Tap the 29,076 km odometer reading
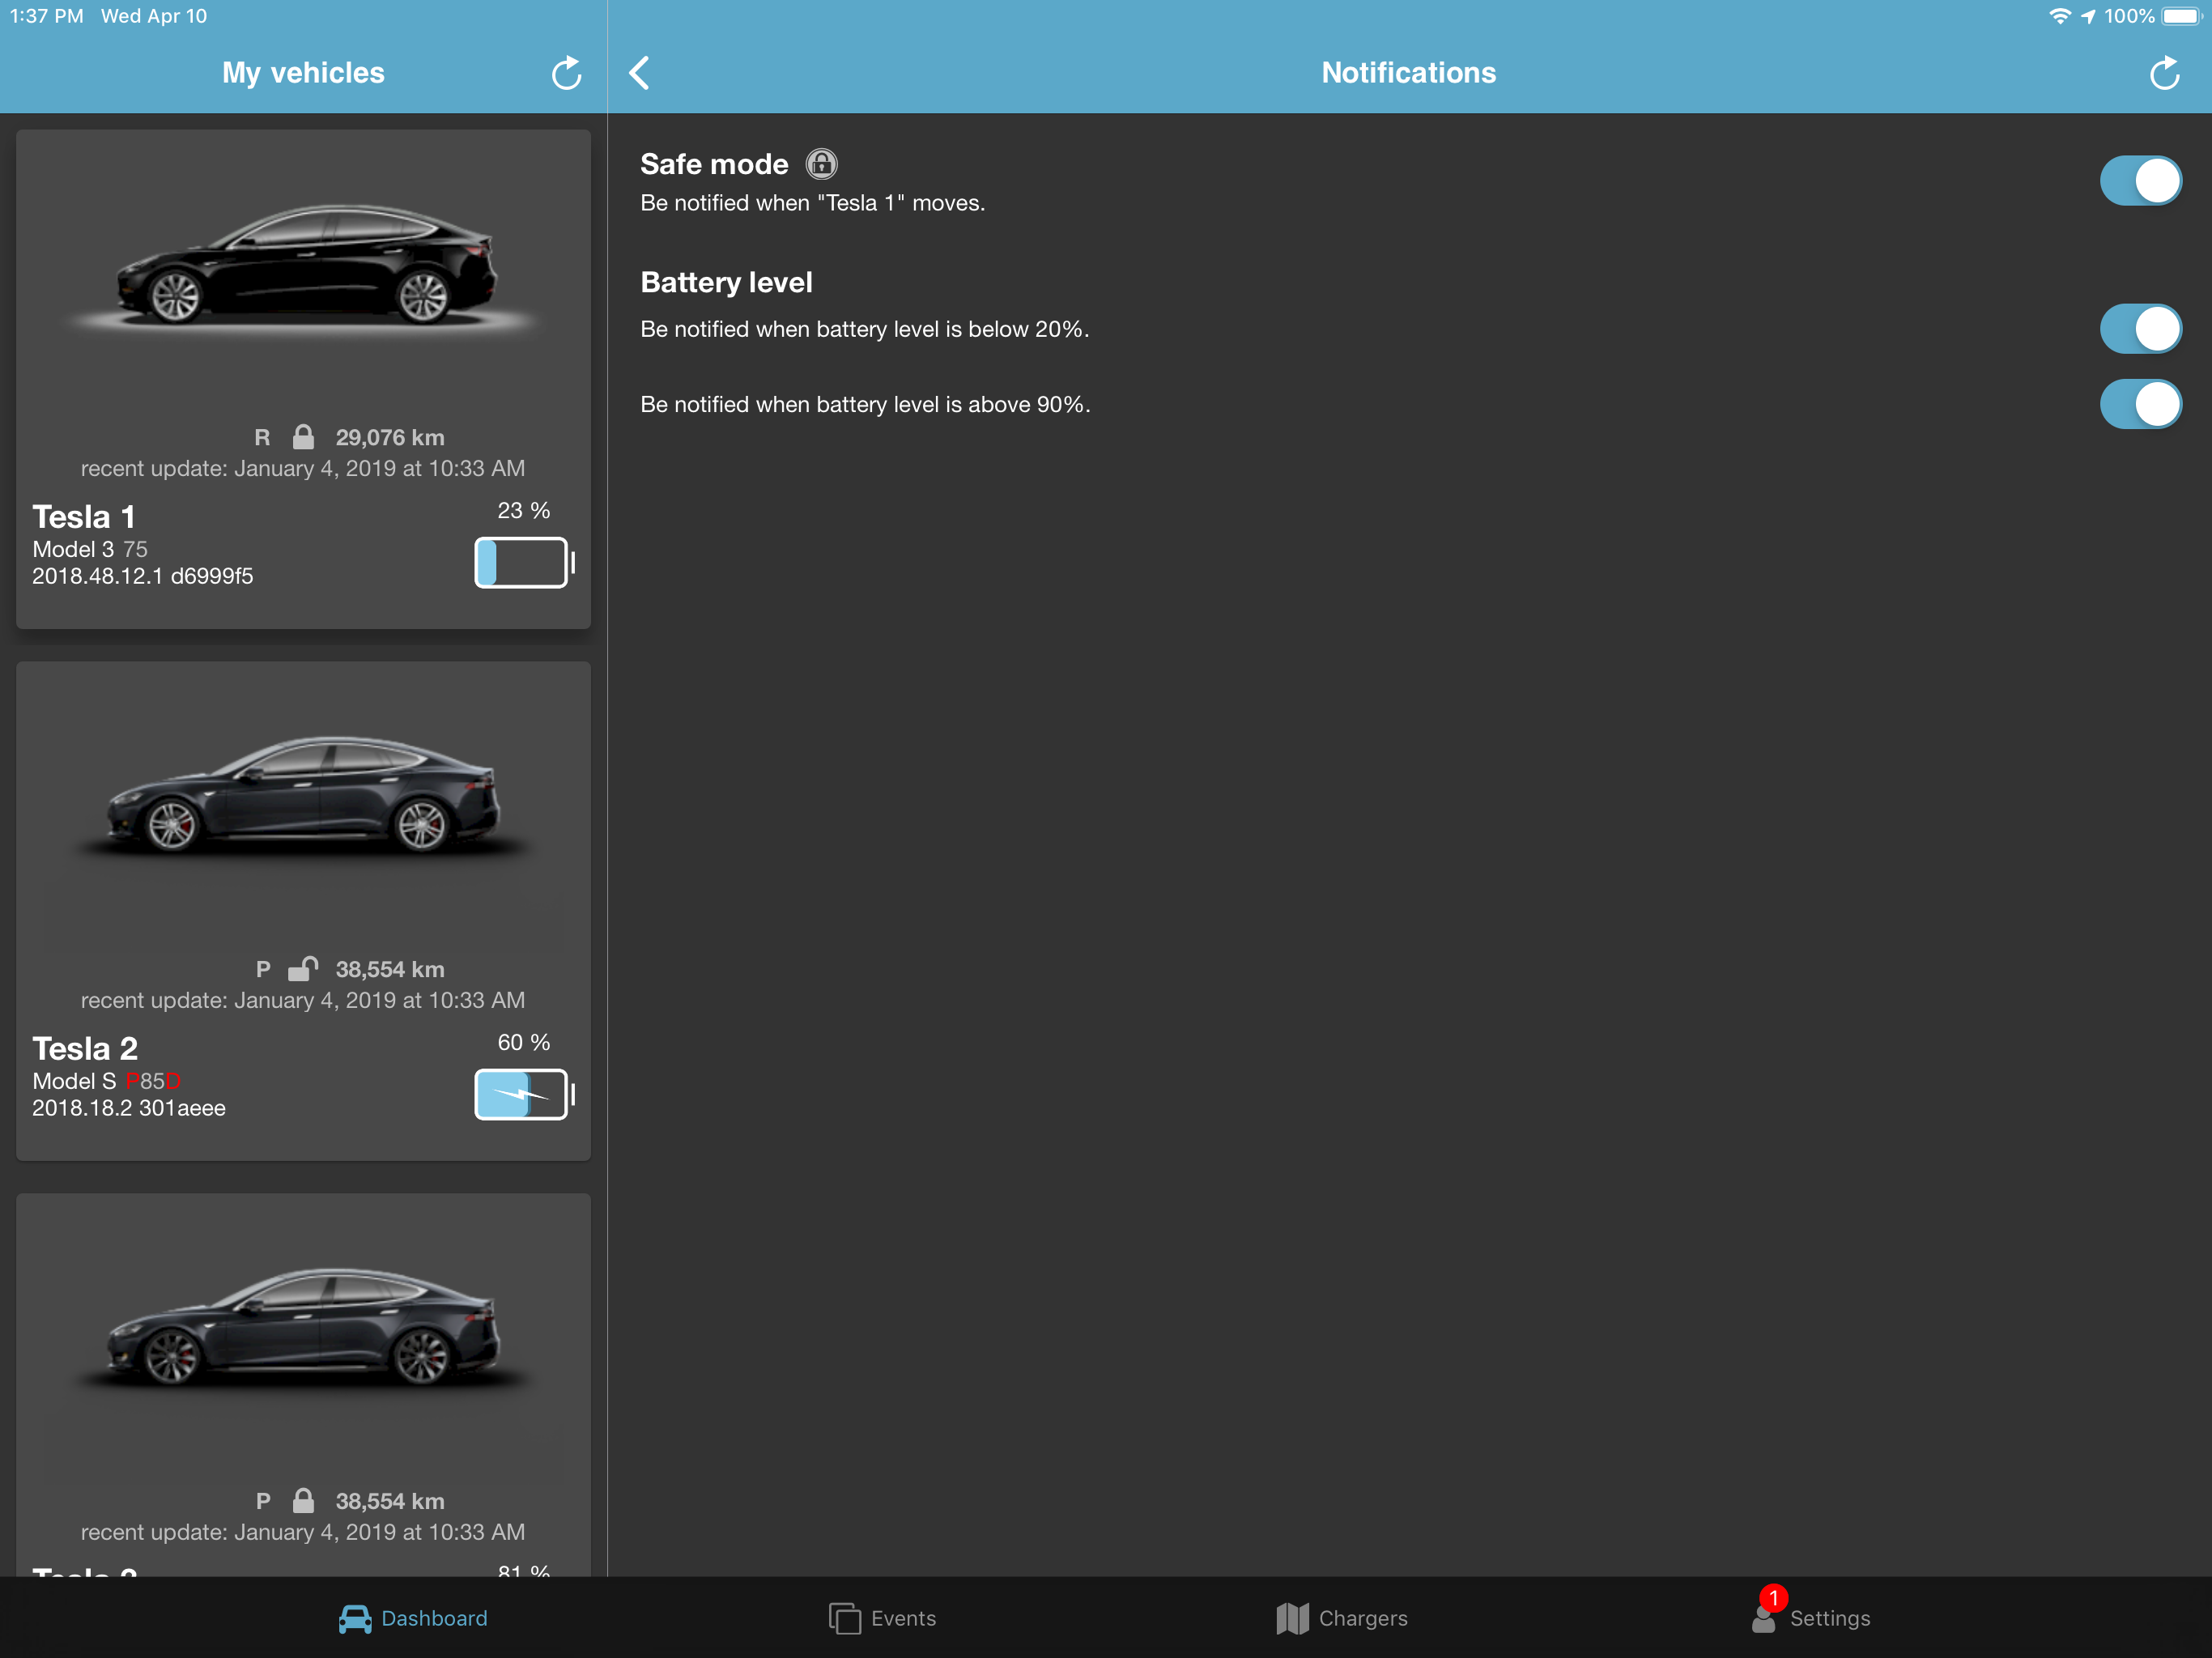 tap(390, 437)
